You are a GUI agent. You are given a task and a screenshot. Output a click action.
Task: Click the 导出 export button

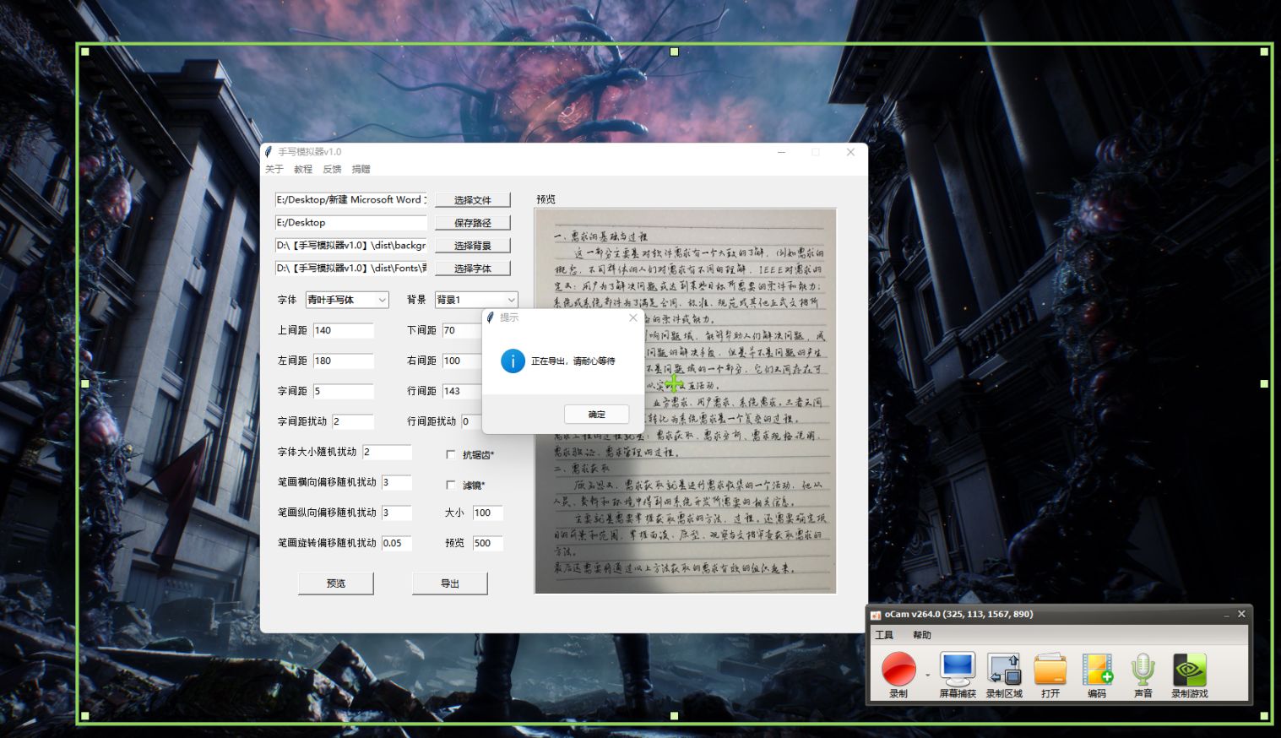click(x=450, y=583)
